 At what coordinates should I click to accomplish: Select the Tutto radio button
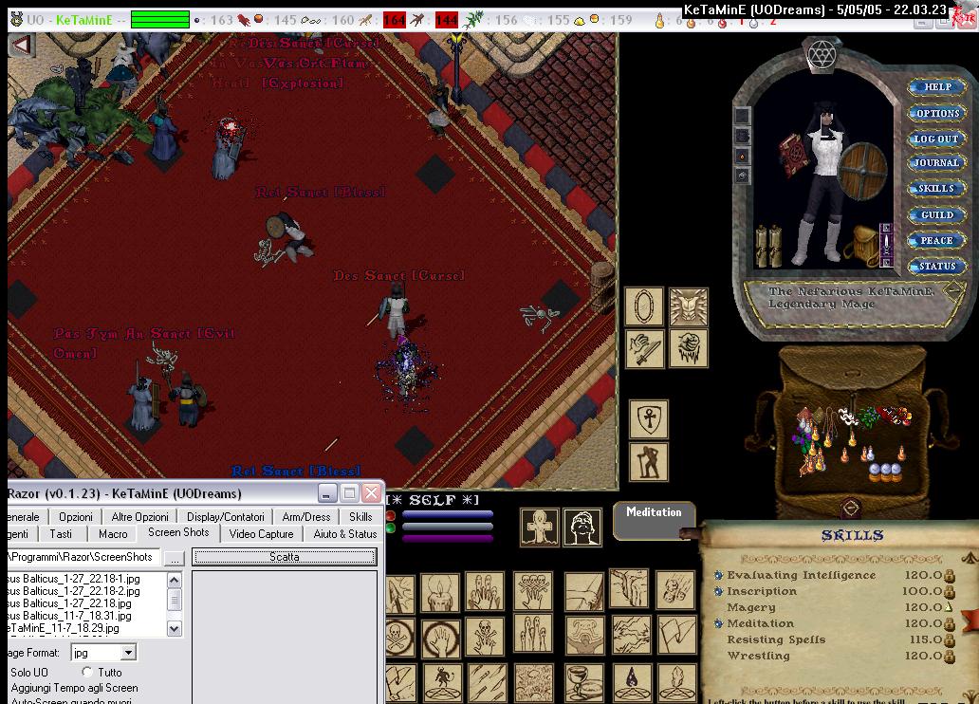87,672
